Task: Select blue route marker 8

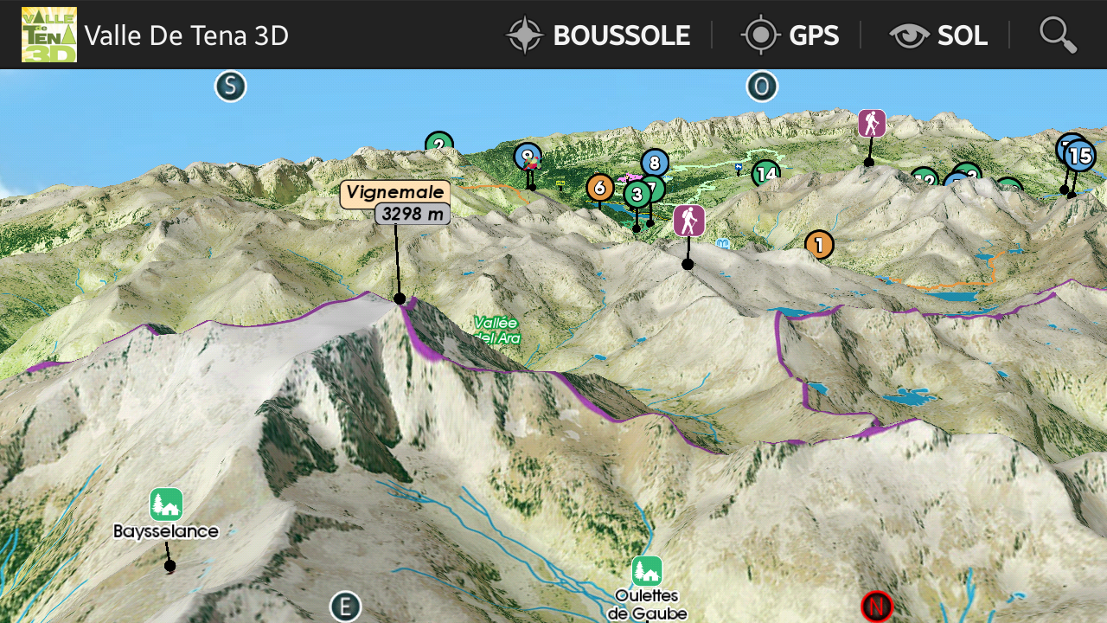Action: pos(655,163)
